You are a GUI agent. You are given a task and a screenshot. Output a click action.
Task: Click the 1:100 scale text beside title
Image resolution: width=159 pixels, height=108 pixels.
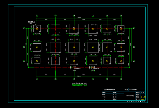pyautogui.click(x=85, y=84)
